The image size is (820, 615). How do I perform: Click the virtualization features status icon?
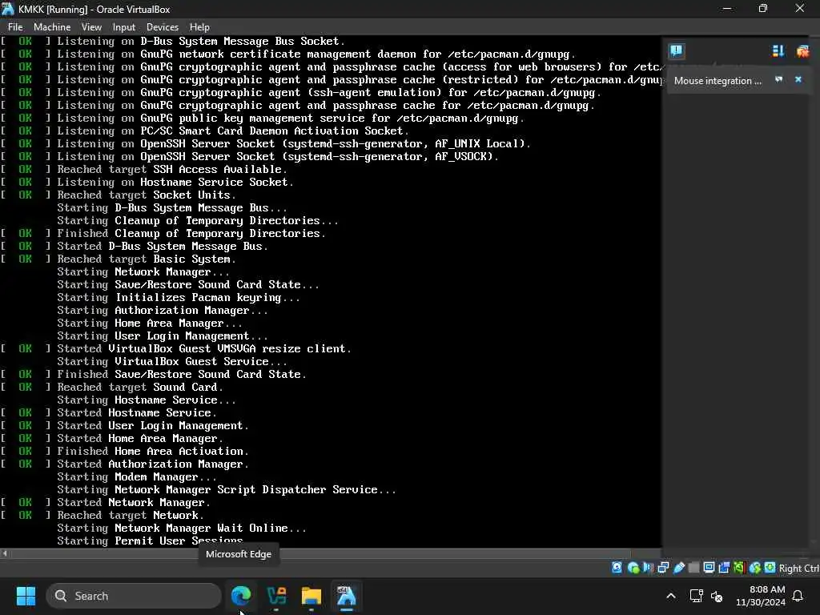coord(739,568)
